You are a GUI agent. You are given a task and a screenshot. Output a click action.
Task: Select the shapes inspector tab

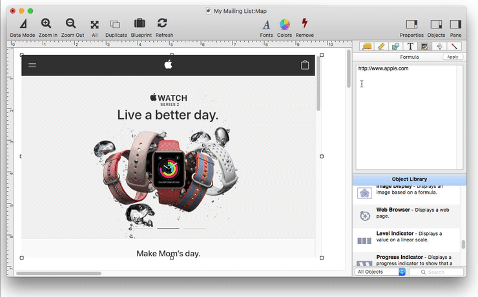point(396,46)
